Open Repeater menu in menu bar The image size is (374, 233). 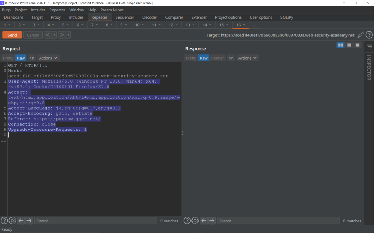point(57,10)
